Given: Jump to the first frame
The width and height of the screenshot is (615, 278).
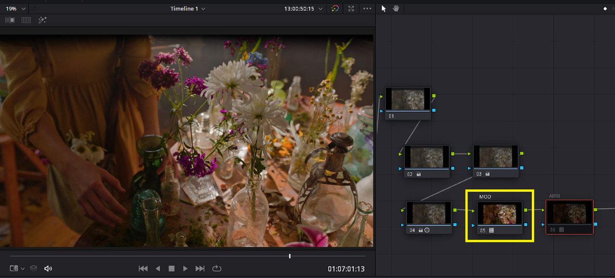Looking at the screenshot, I should coord(143,268).
